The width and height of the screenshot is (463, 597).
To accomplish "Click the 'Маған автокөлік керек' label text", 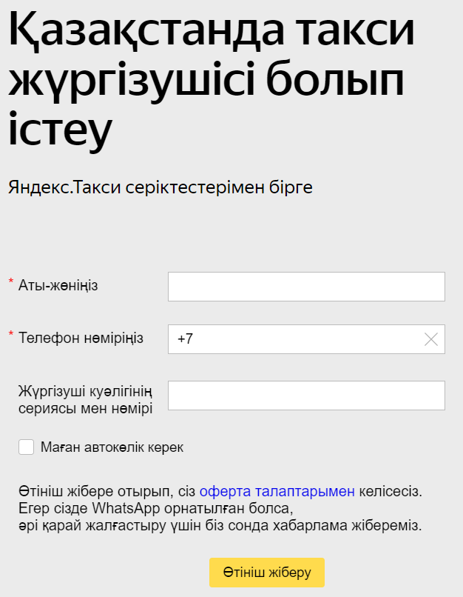I will coord(112,447).
